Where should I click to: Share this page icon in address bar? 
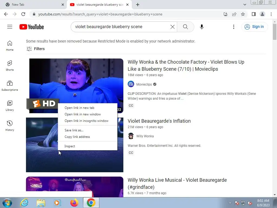click(234, 14)
